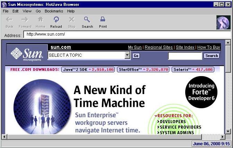Maximize the HotJava Browser window
This screenshot has width=233, height=148.
point(222,4)
